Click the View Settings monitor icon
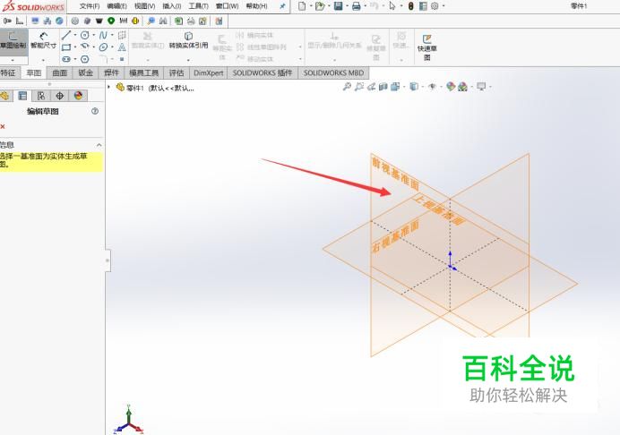The image size is (620, 435). click(x=481, y=87)
